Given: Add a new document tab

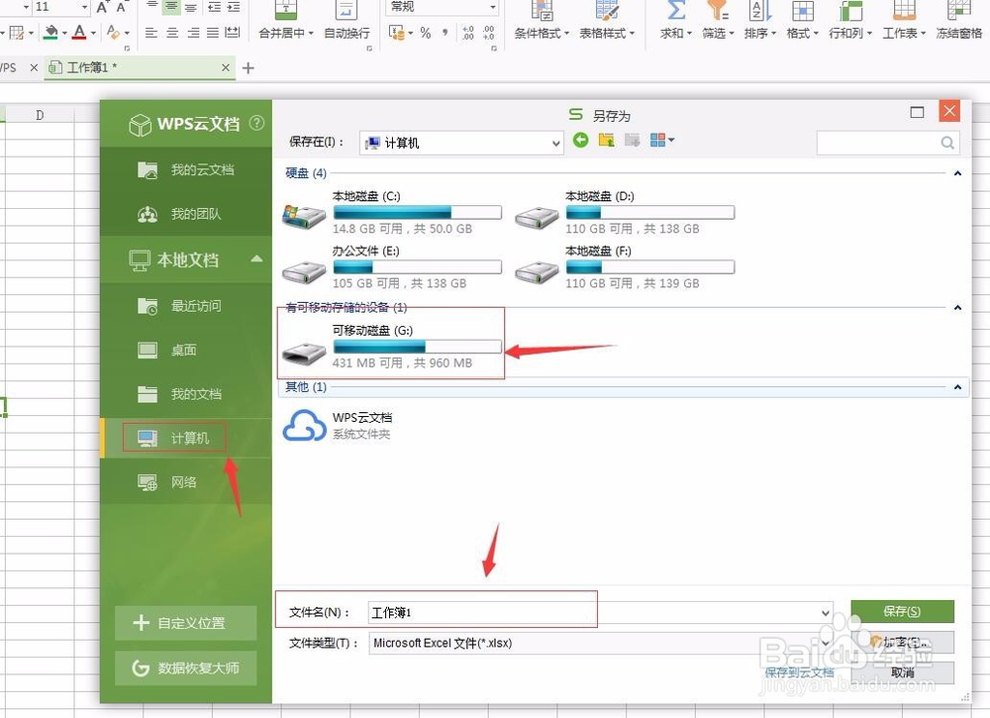Looking at the screenshot, I should tap(248, 68).
